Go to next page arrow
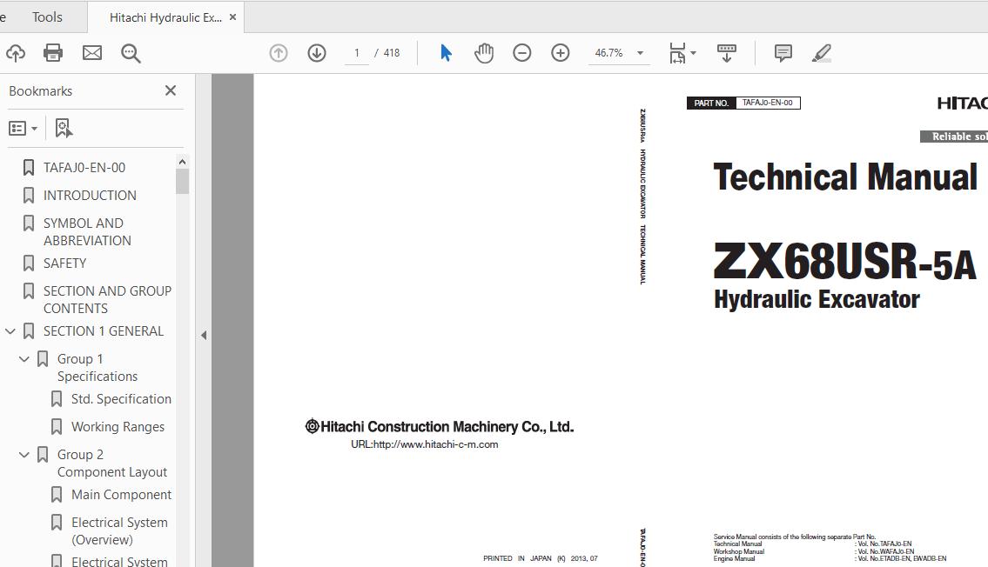 click(317, 53)
